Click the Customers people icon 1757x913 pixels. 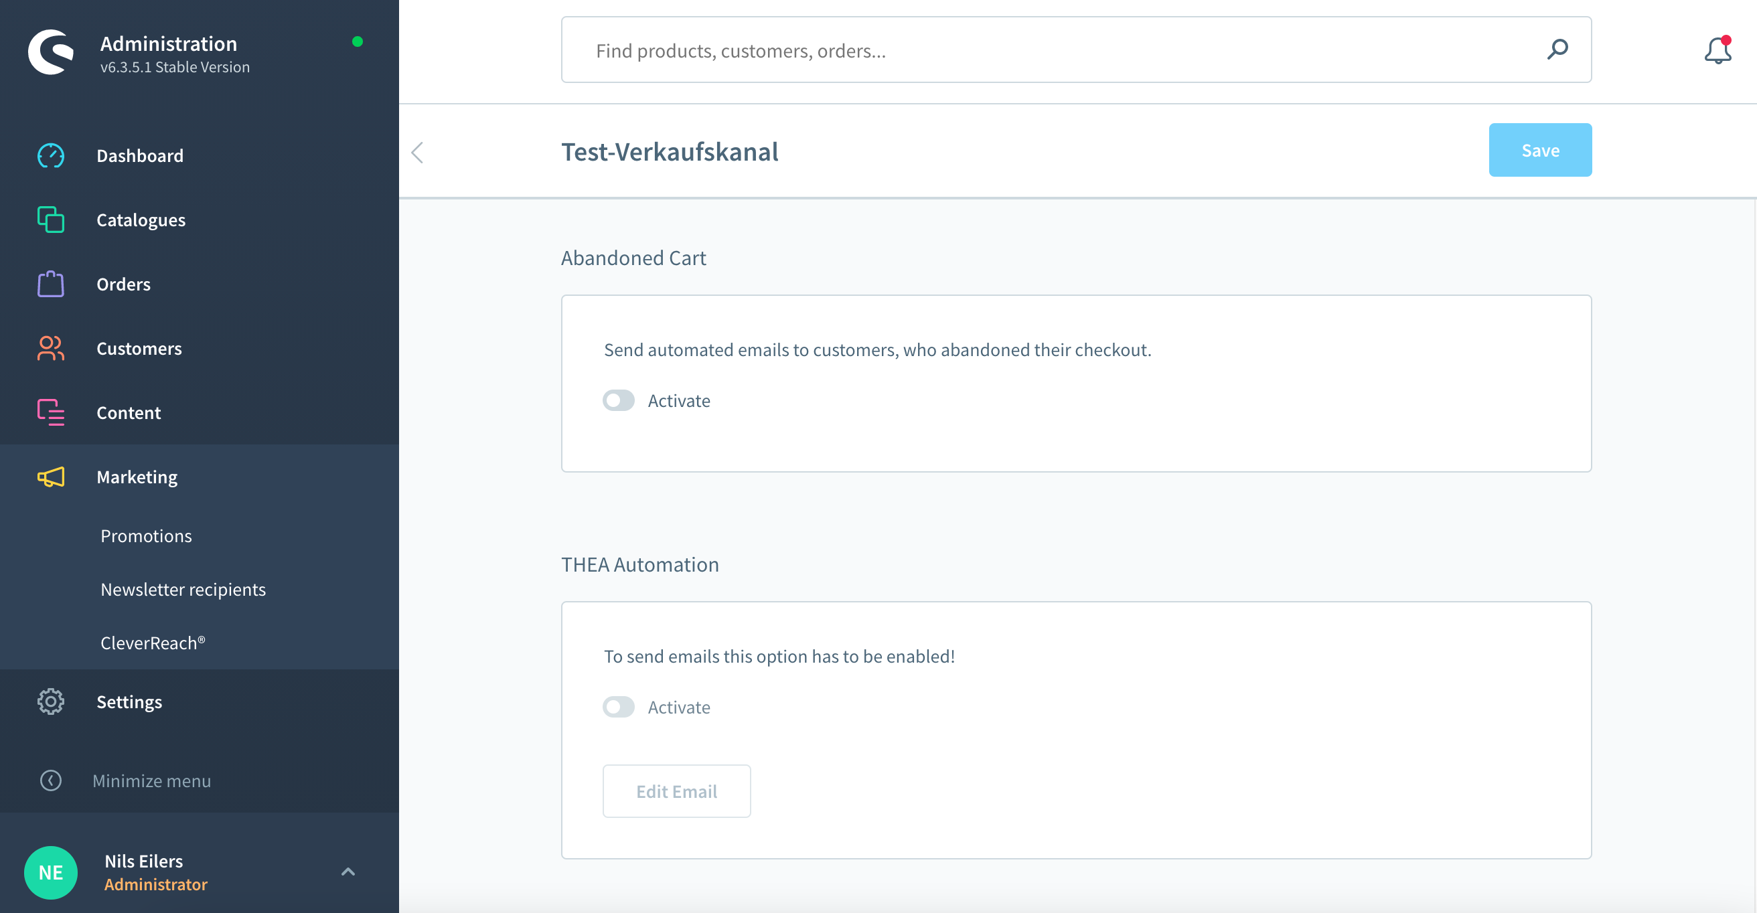50,348
